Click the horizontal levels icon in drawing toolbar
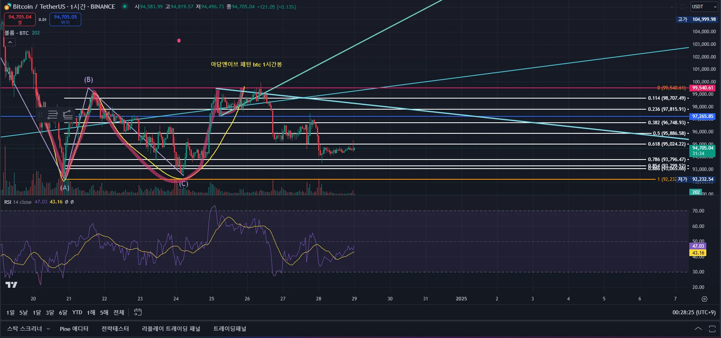Screen dimensions: 721x338 (53, 115)
